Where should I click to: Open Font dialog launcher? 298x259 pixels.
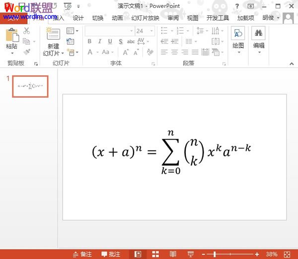click(153, 64)
